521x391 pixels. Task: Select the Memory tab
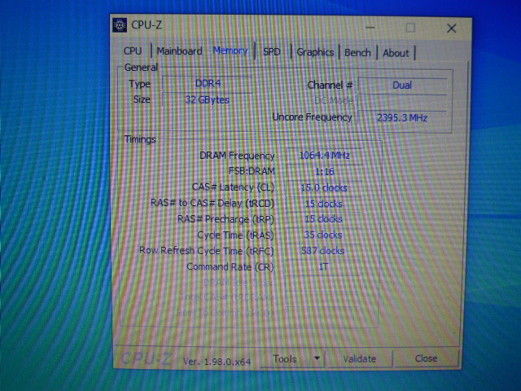[230, 51]
